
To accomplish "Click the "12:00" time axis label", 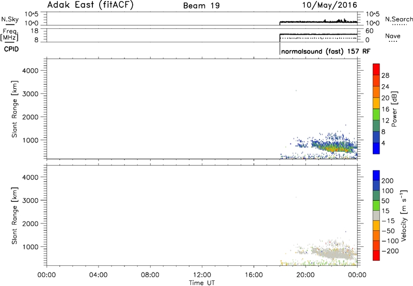I will (202, 275).
